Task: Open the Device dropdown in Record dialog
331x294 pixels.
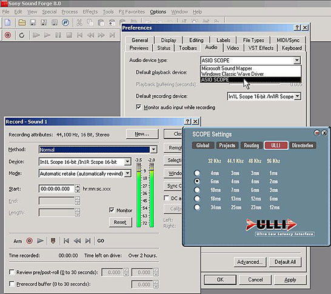Action: [x=127, y=162]
